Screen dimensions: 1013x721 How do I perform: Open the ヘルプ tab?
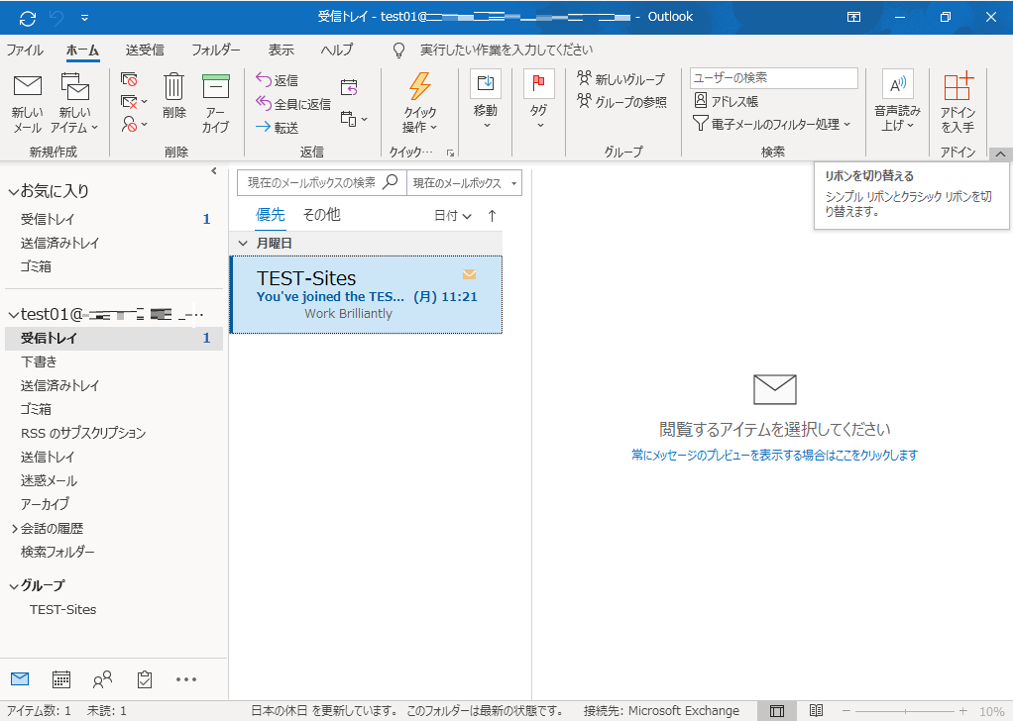[x=337, y=50]
